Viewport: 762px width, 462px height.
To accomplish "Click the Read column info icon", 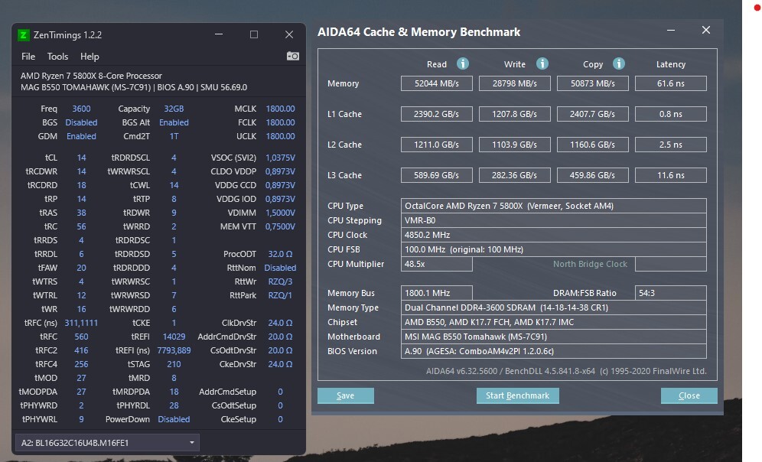I will pyautogui.click(x=463, y=63).
